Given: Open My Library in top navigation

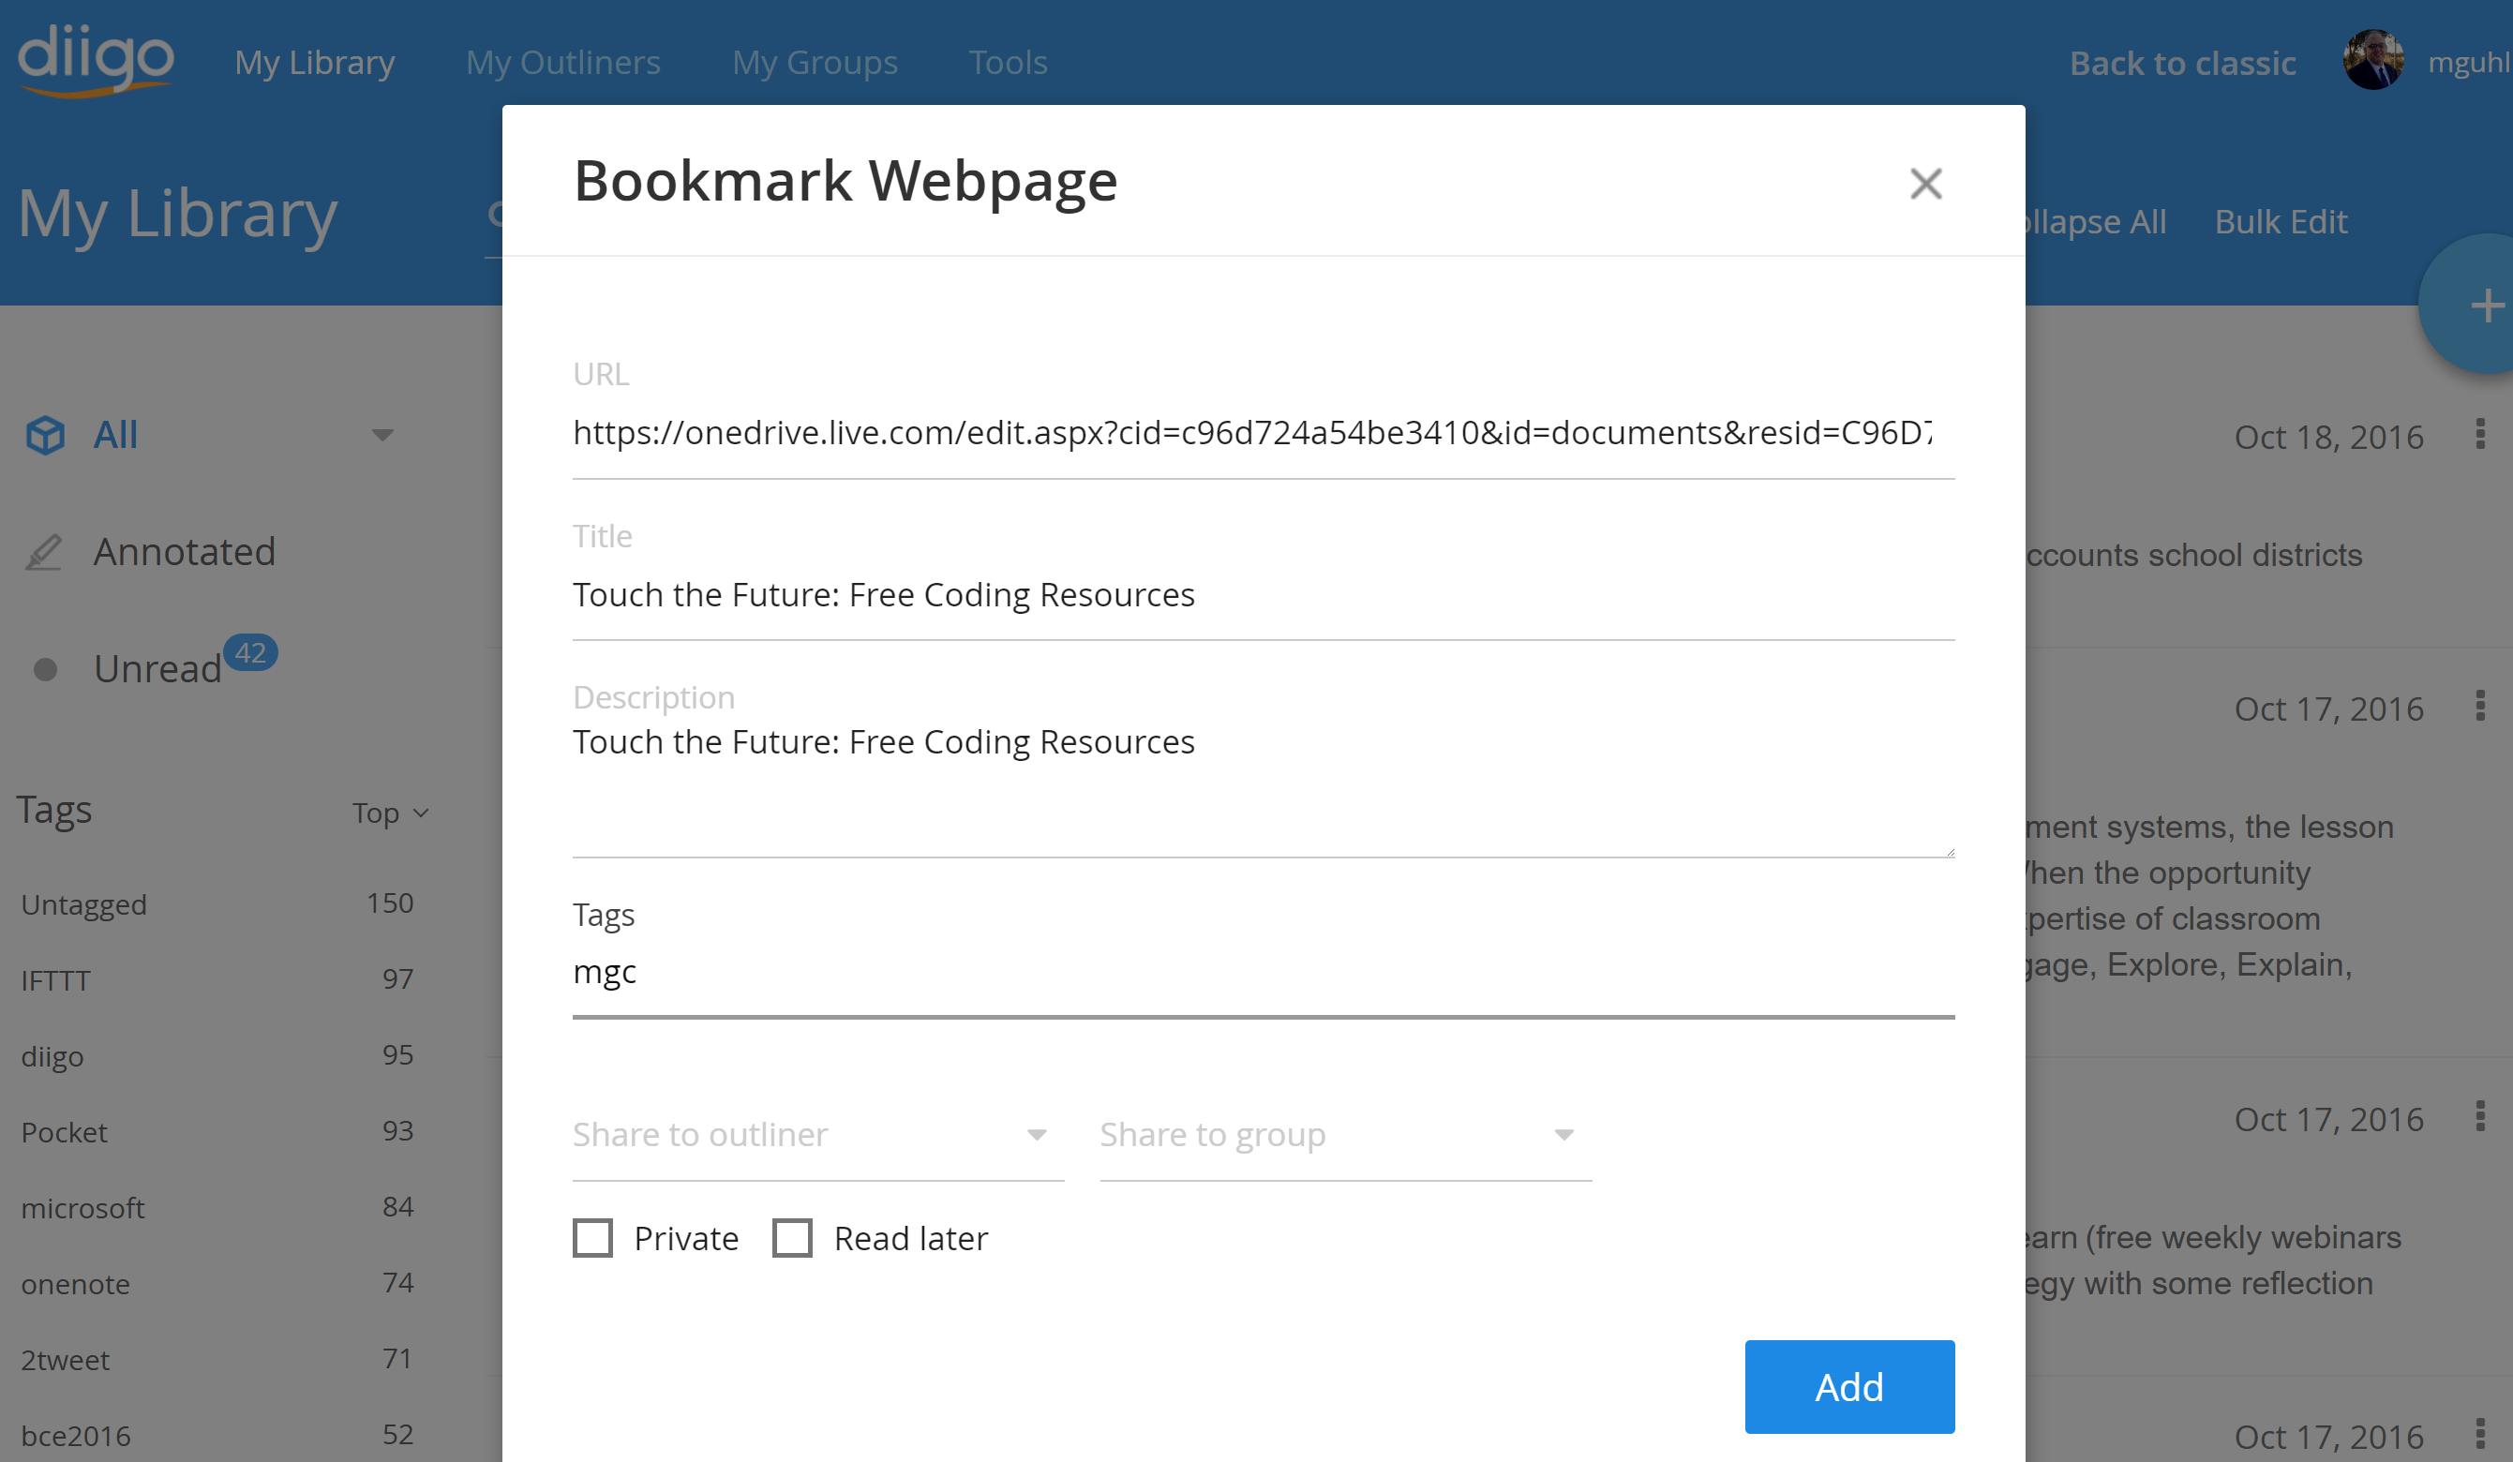Looking at the screenshot, I should [315, 62].
